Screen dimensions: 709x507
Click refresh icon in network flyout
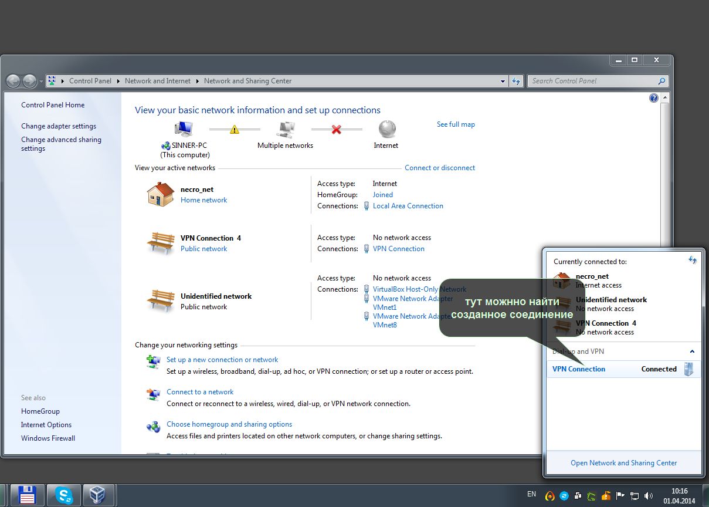tap(693, 260)
